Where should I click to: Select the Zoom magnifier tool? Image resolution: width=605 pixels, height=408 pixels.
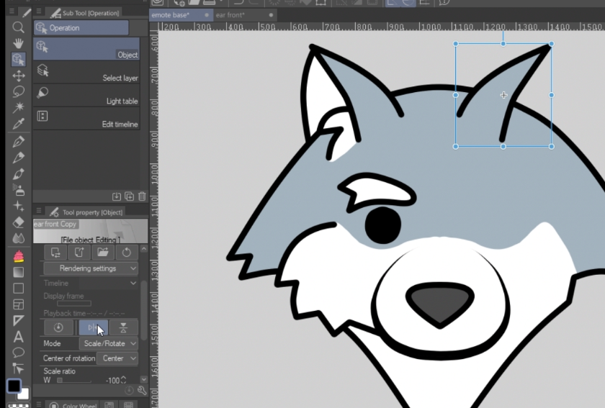click(x=19, y=27)
